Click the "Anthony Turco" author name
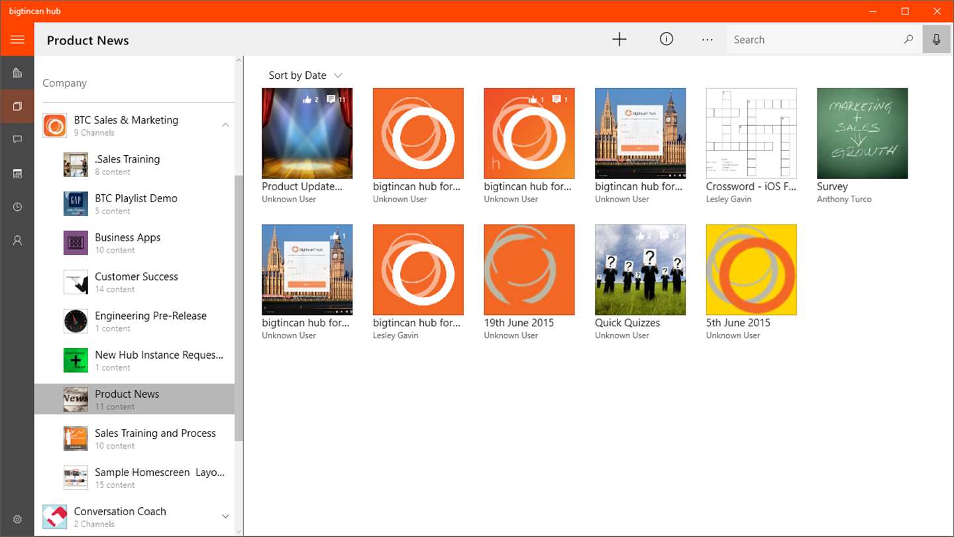 pyautogui.click(x=844, y=200)
